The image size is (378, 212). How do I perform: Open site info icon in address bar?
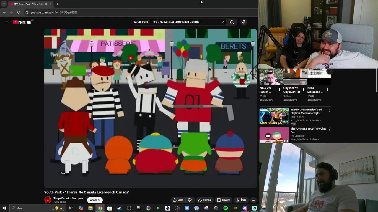click(27, 12)
